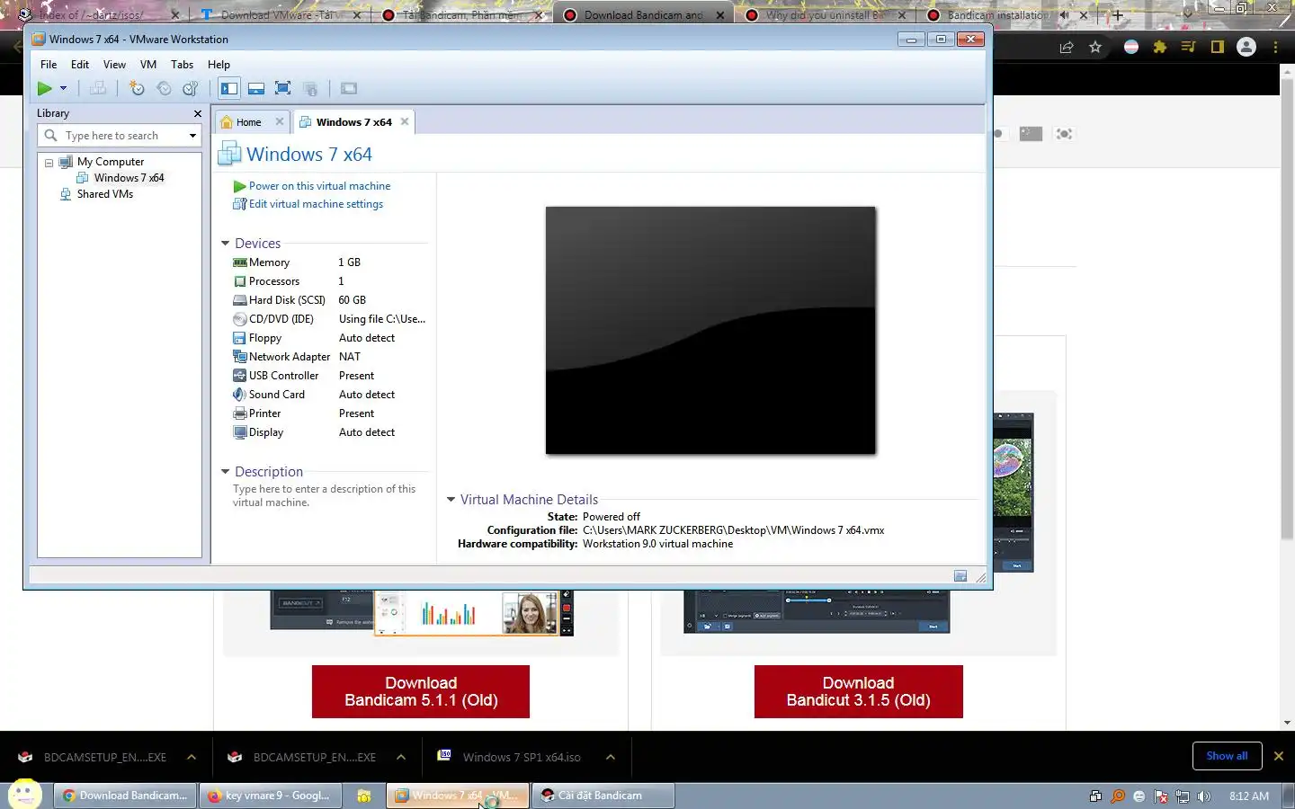Toggle the library sidebar view icon
Image resolution: width=1295 pixels, height=809 pixels.
tap(229, 88)
